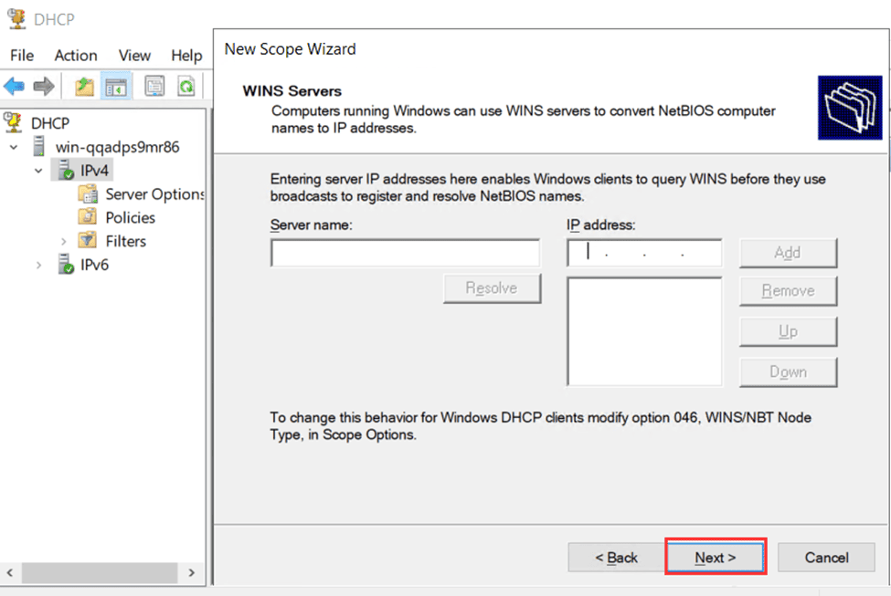The height and width of the screenshot is (596, 891).
Task: Toggle the Show/Hide Console Tree toolbar icon
Action: (x=117, y=86)
